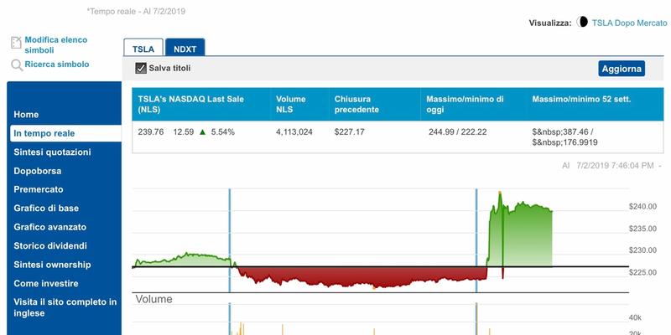Click the 12.59 net change value
This screenshot has width=671, height=335.
point(184,132)
